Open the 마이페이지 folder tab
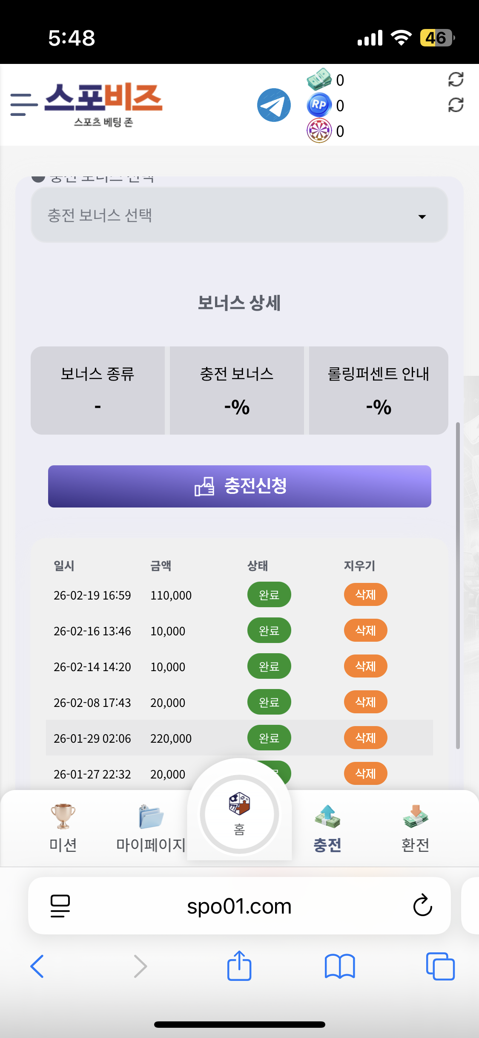The image size is (479, 1038). tap(151, 828)
